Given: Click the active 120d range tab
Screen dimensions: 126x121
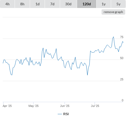Looking at the screenshot, I should (87, 4).
